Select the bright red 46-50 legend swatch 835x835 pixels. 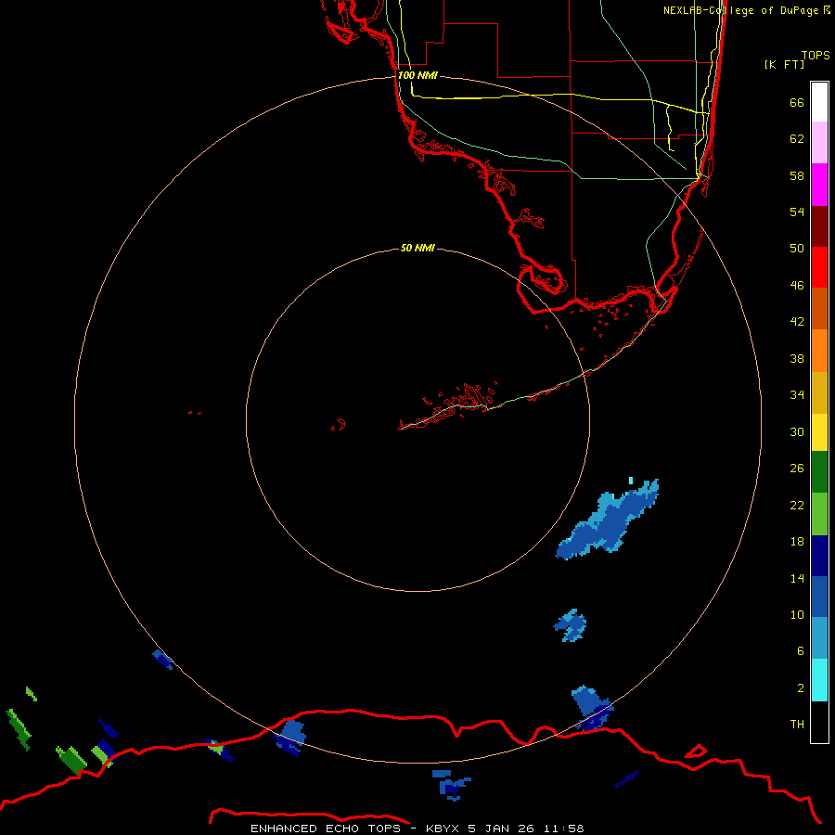(x=819, y=267)
